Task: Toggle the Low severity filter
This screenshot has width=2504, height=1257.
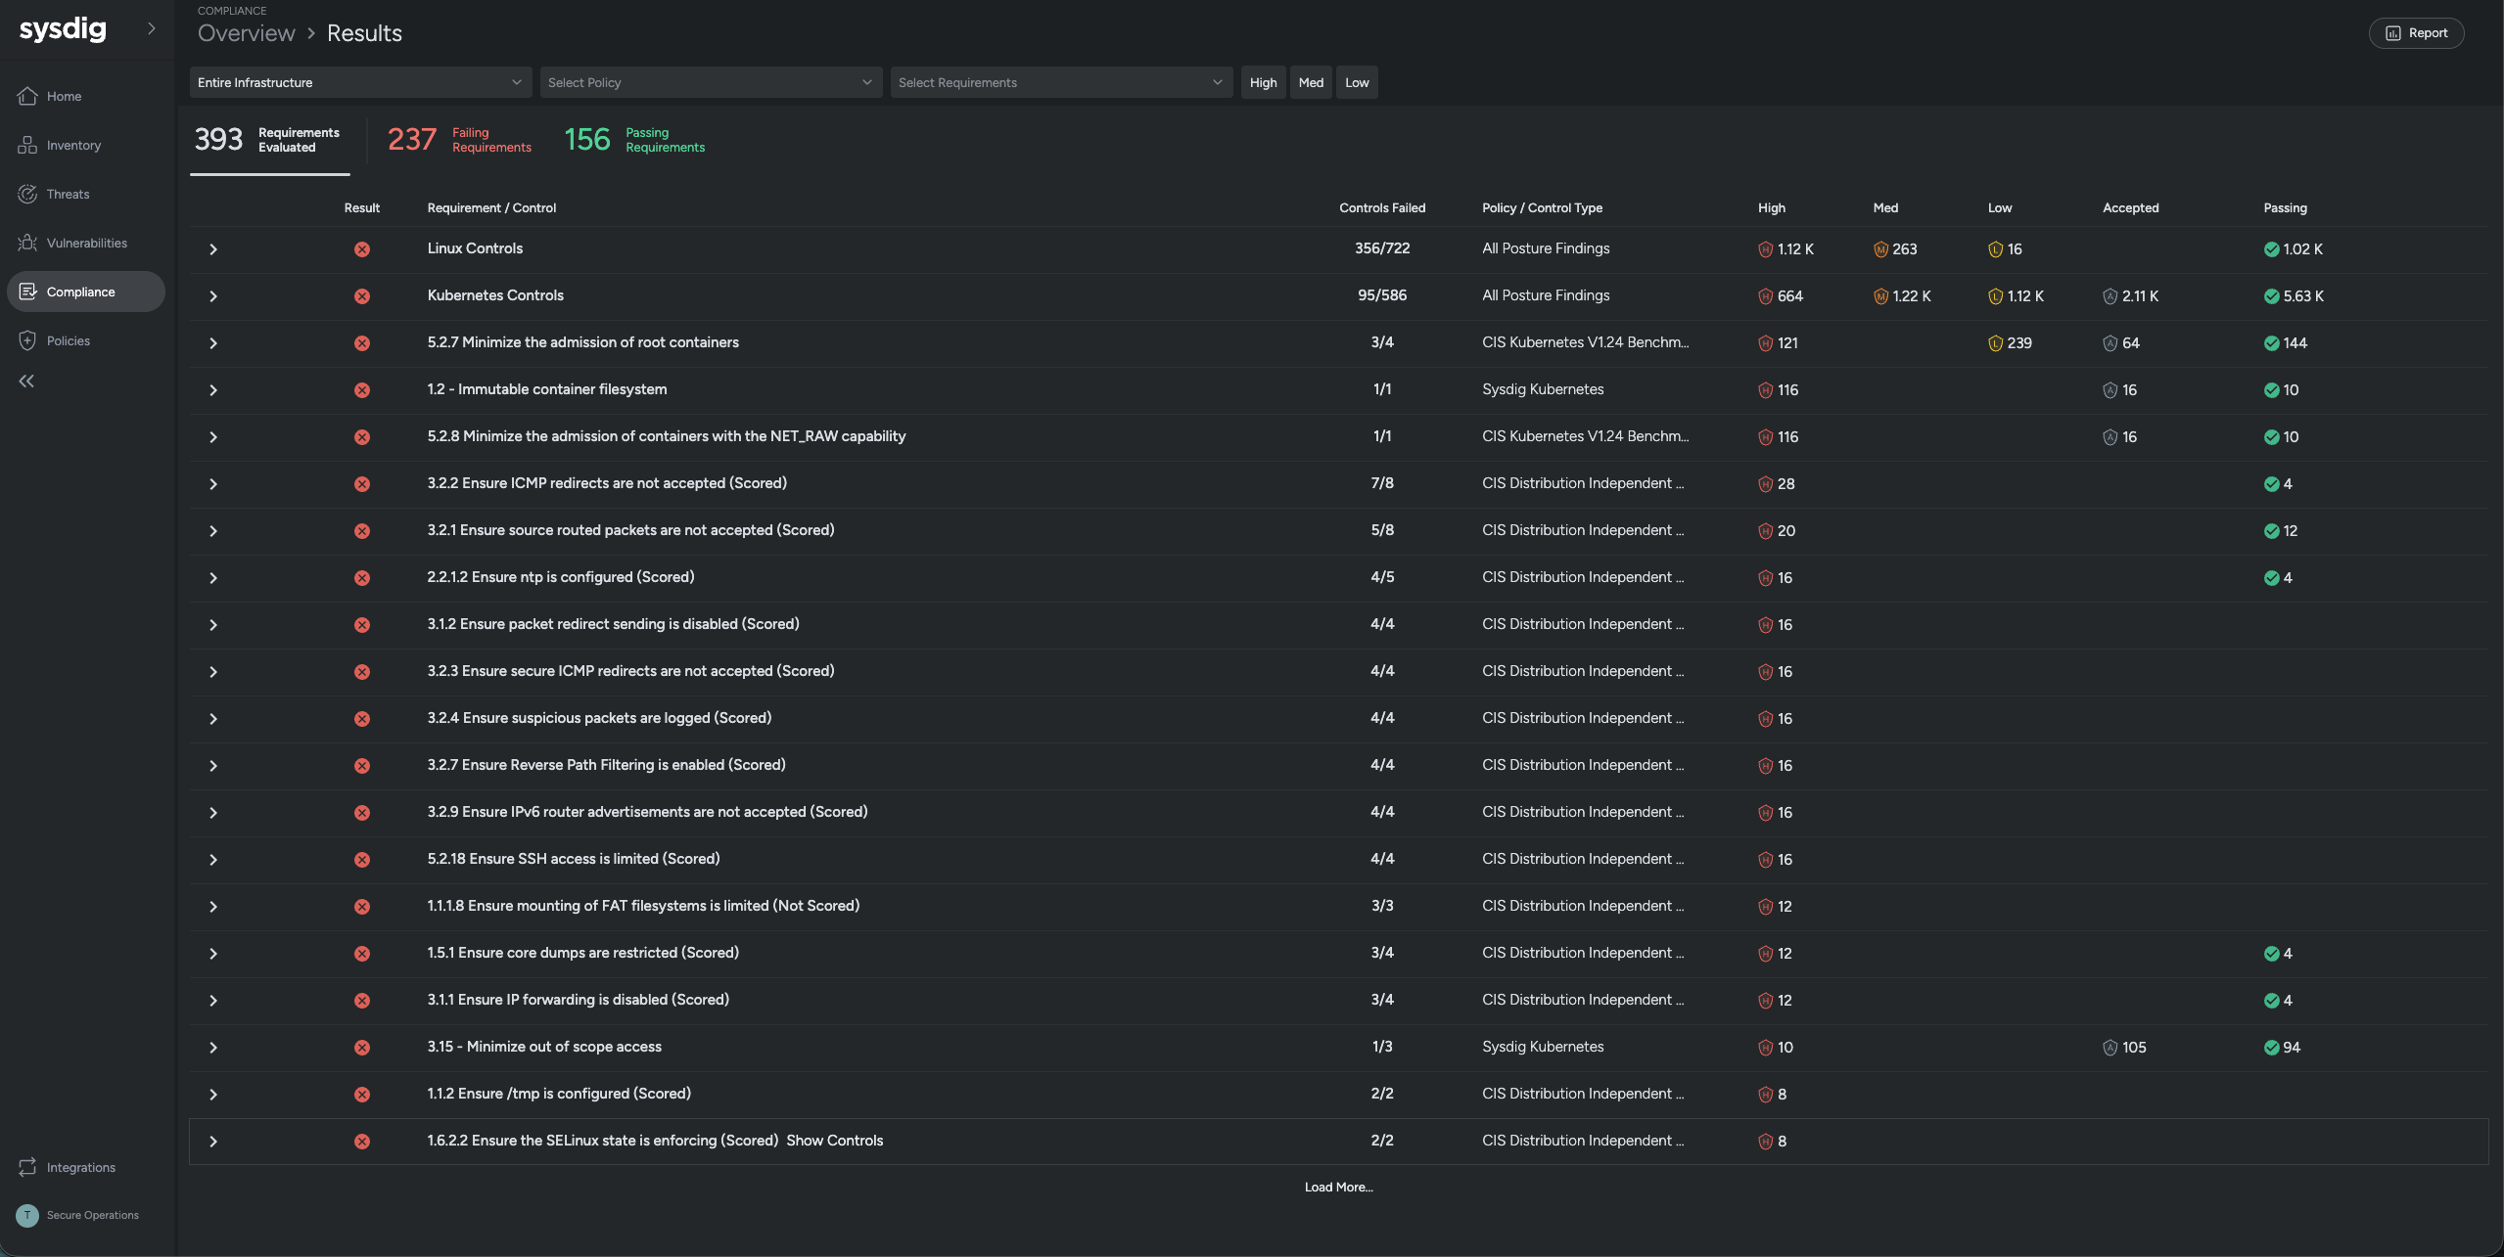Action: click(1357, 82)
